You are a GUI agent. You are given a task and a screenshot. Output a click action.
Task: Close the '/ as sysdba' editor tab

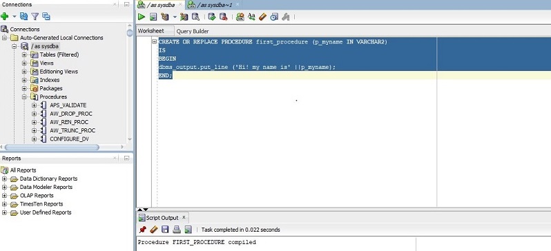(180, 5)
